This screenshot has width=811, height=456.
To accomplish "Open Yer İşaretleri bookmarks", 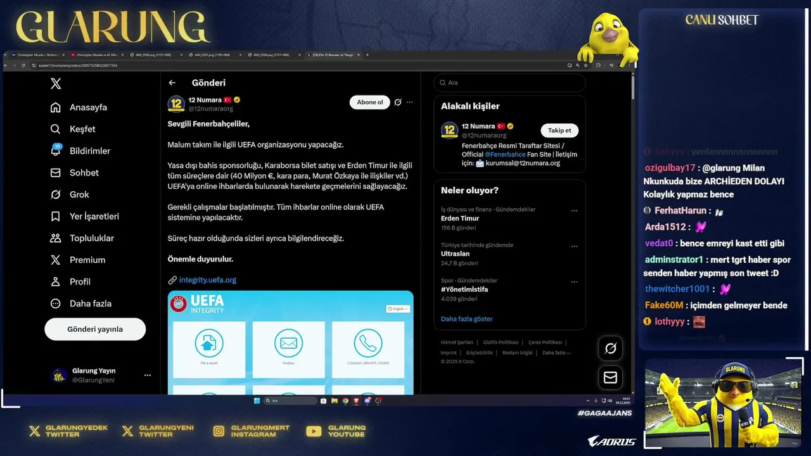I will tap(85, 217).
